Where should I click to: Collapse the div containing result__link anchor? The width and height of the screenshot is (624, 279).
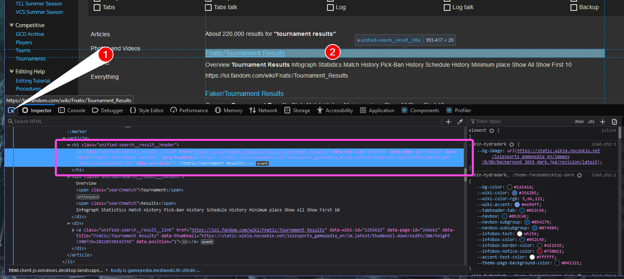(x=69, y=224)
